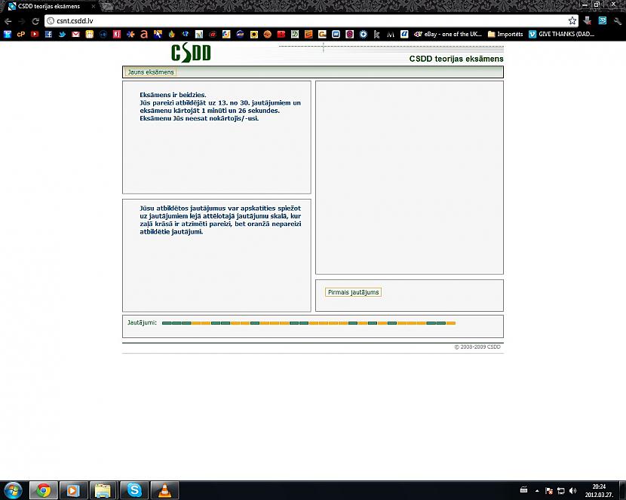
Task: Open the cPanel bookmark icon
Action: coord(21,34)
